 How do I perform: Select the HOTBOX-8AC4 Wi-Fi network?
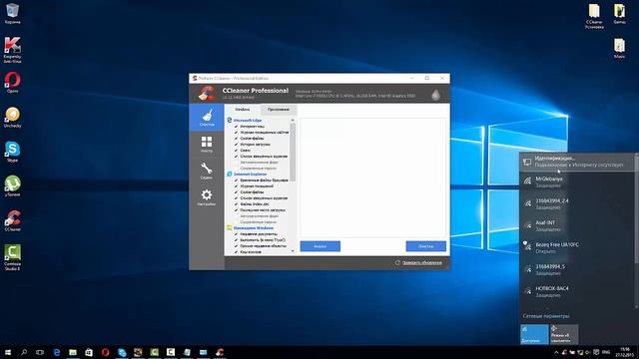[577, 291]
